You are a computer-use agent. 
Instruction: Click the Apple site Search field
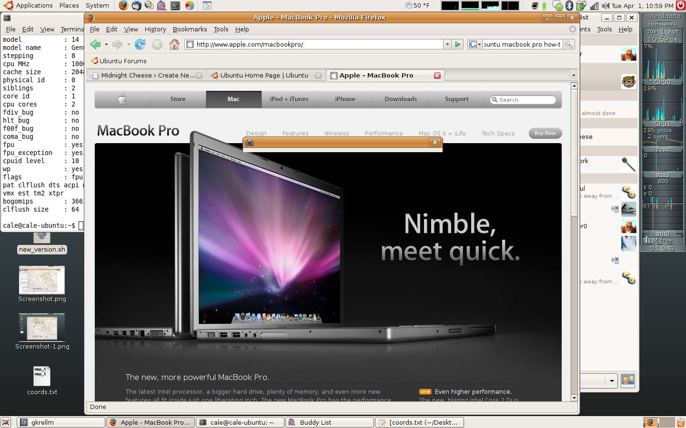point(523,100)
